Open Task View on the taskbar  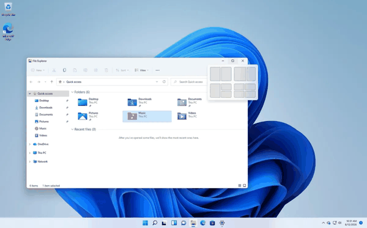pos(164,223)
